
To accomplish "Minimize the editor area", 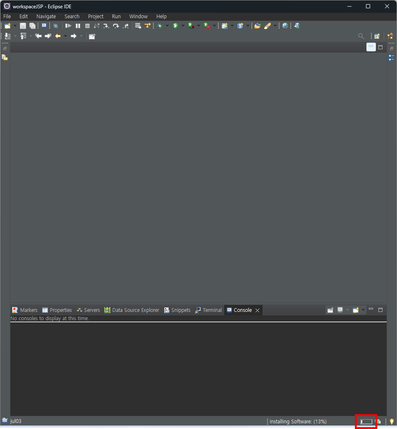I will click(x=371, y=47).
